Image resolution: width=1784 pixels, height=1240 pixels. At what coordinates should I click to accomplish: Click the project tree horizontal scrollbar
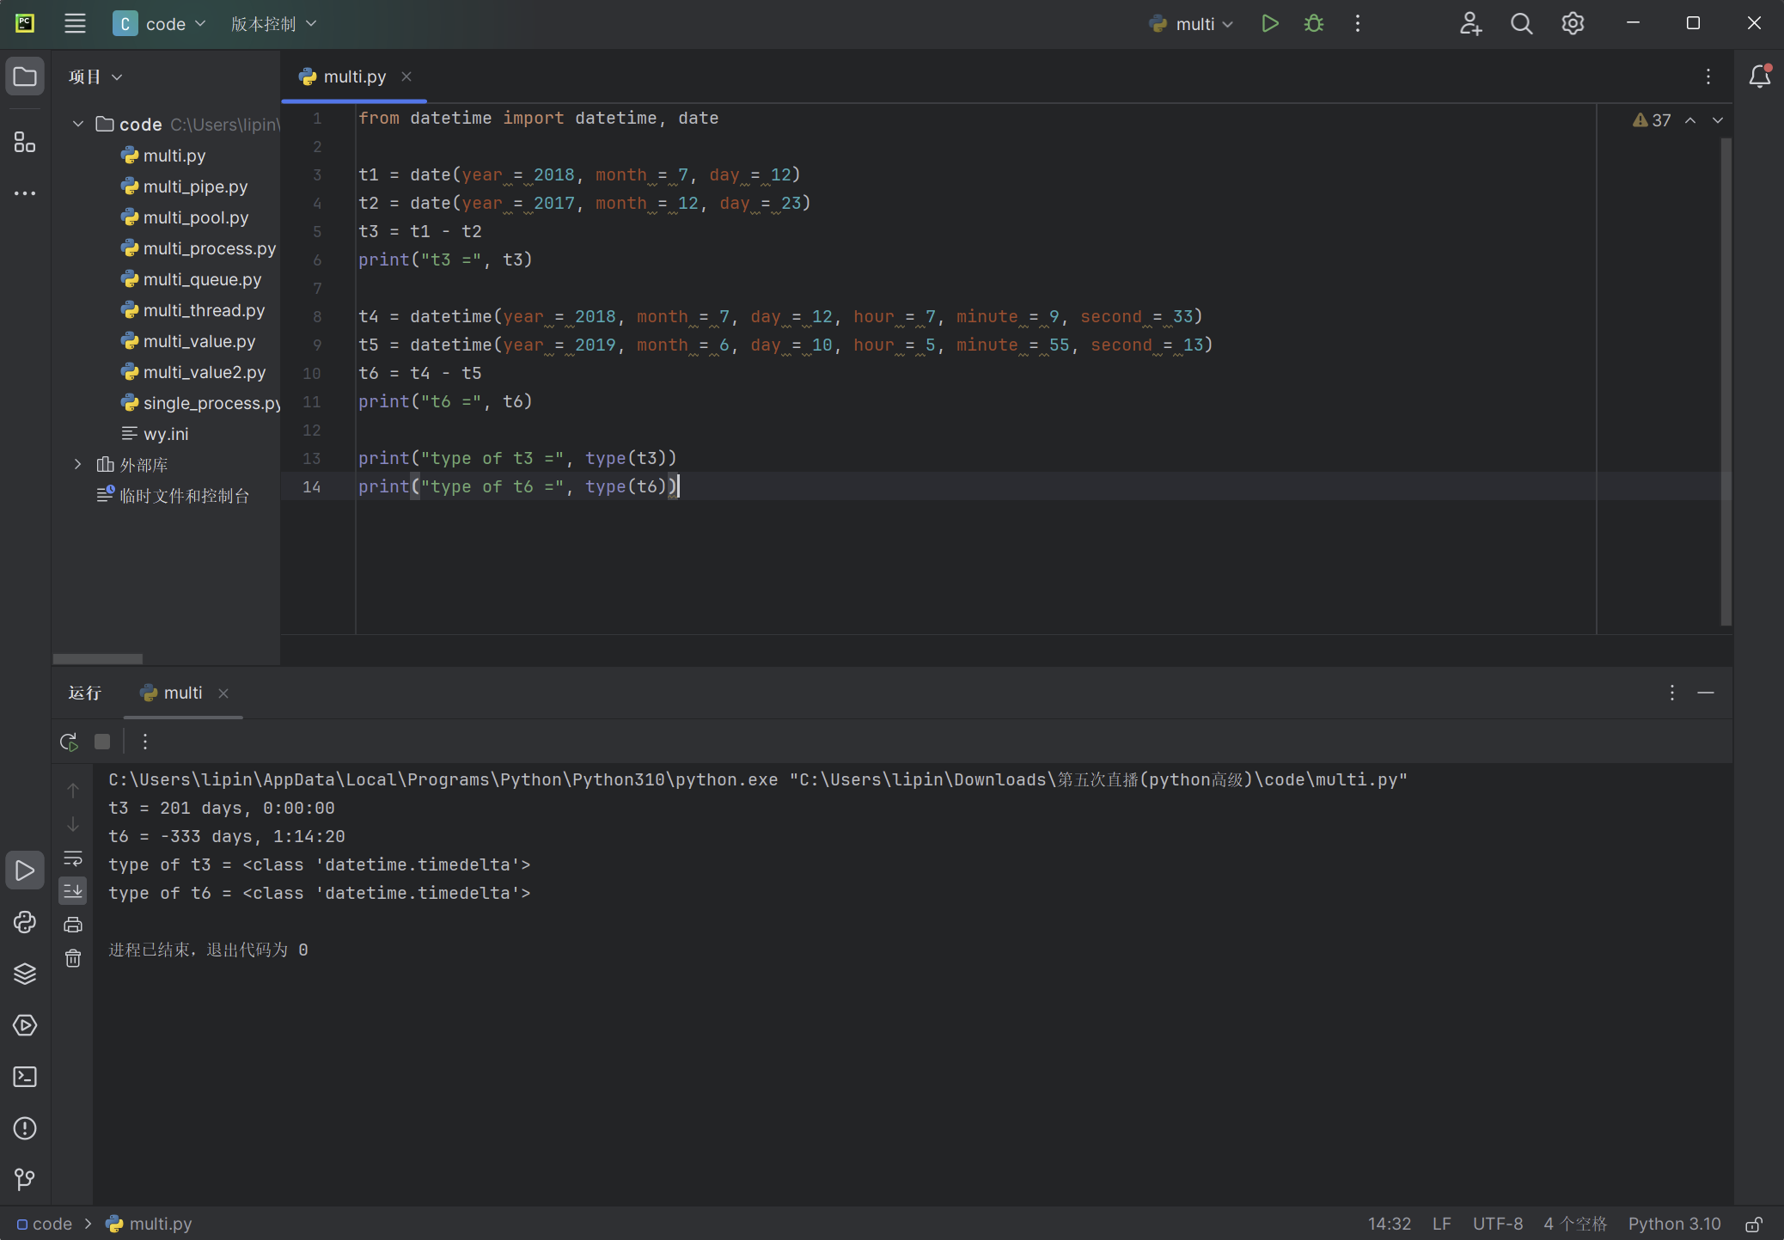[x=98, y=659]
